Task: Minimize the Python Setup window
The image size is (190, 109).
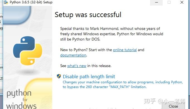Action: click(x=156, y=3)
